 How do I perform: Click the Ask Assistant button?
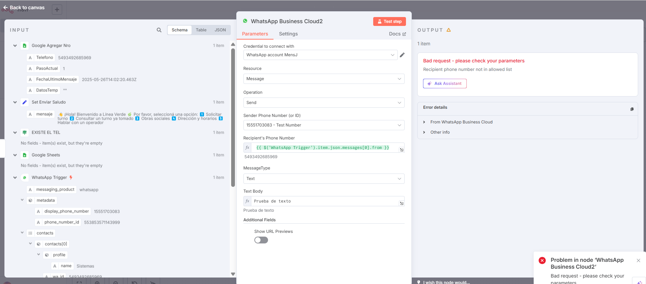(445, 84)
